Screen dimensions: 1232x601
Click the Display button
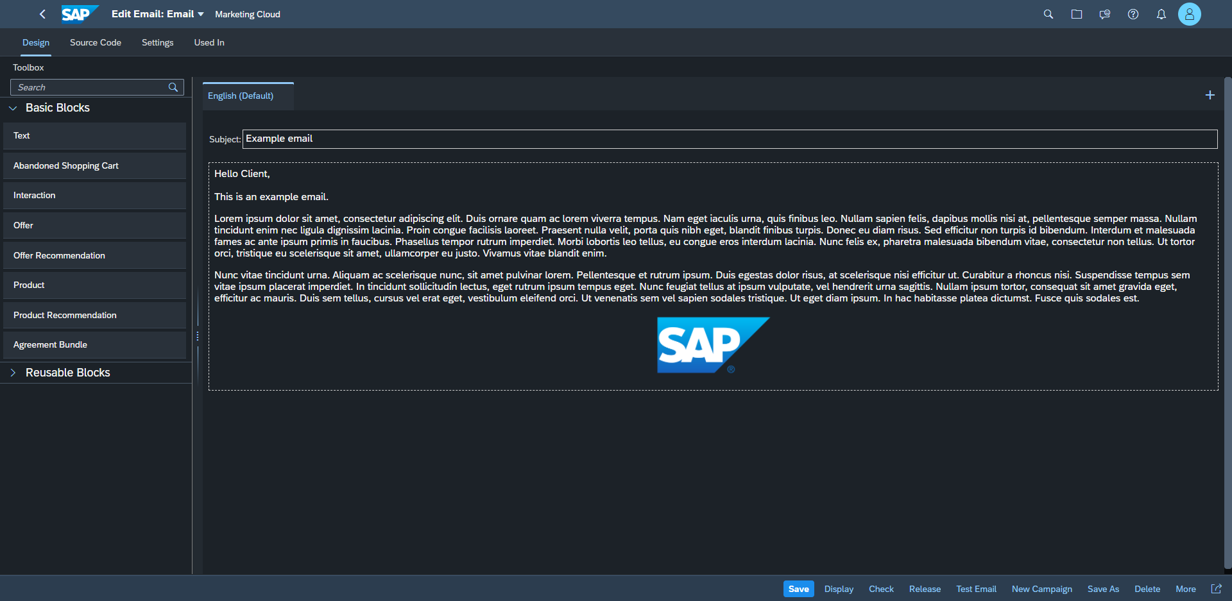839,589
